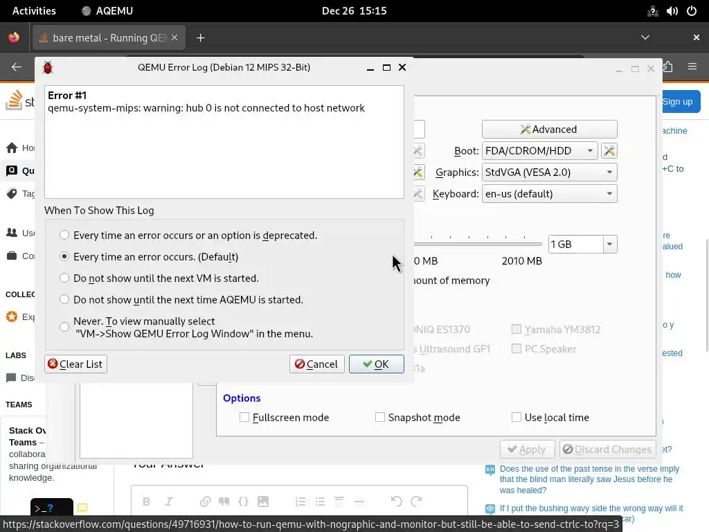
Task: Click the Discussions icon under Labs
Action: (x=11, y=378)
